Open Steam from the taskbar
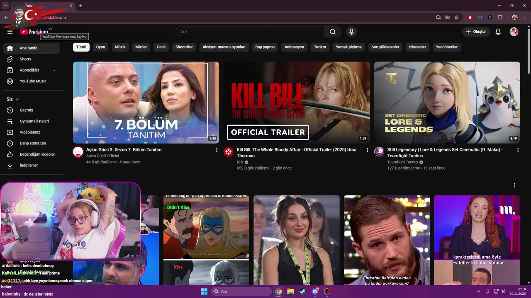The width and height of the screenshot is (531, 298). (303, 291)
